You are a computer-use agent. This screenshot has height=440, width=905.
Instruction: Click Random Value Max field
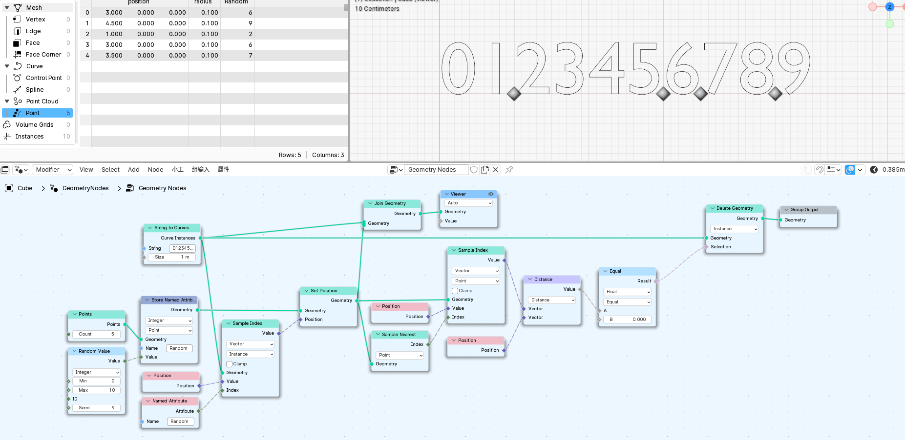(x=97, y=390)
